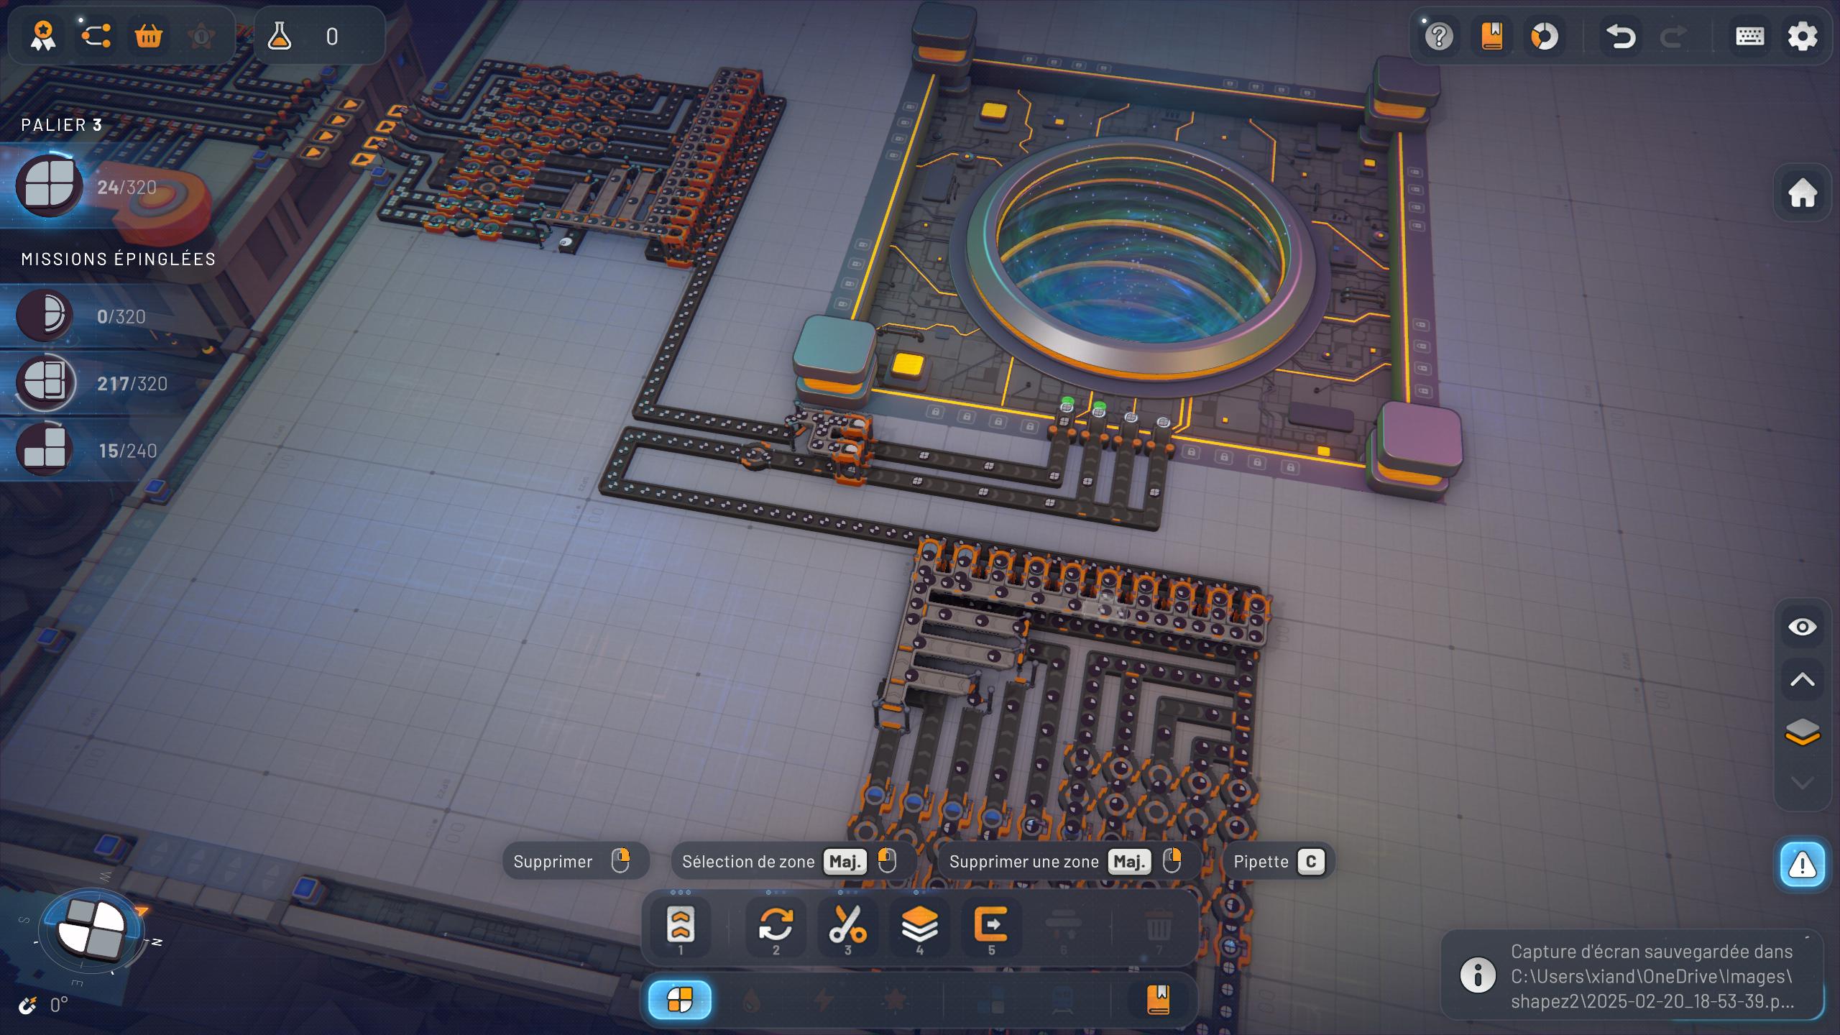The width and height of the screenshot is (1840, 1035).
Task: Toggle the layers stack view
Action: [1803, 732]
